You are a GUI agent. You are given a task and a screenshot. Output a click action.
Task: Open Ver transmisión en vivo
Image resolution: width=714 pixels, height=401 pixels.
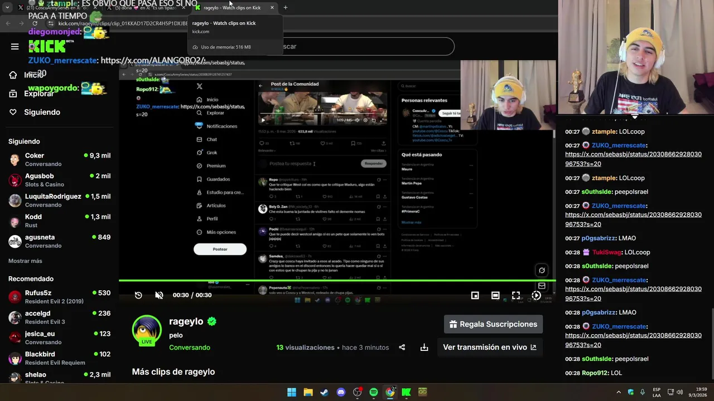click(x=489, y=347)
